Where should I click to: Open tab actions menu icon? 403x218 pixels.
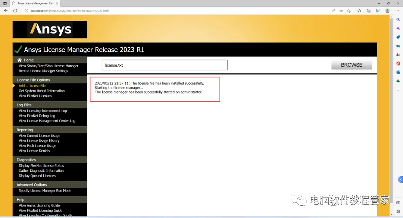pyautogui.click(x=5, y=3)
